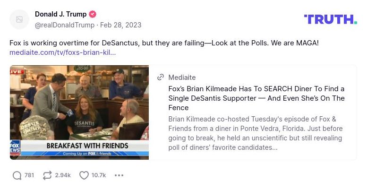The height and width of the screenshot is (190, 367).
Task: Click the red verified badge
Action: (x=93, y=14)
